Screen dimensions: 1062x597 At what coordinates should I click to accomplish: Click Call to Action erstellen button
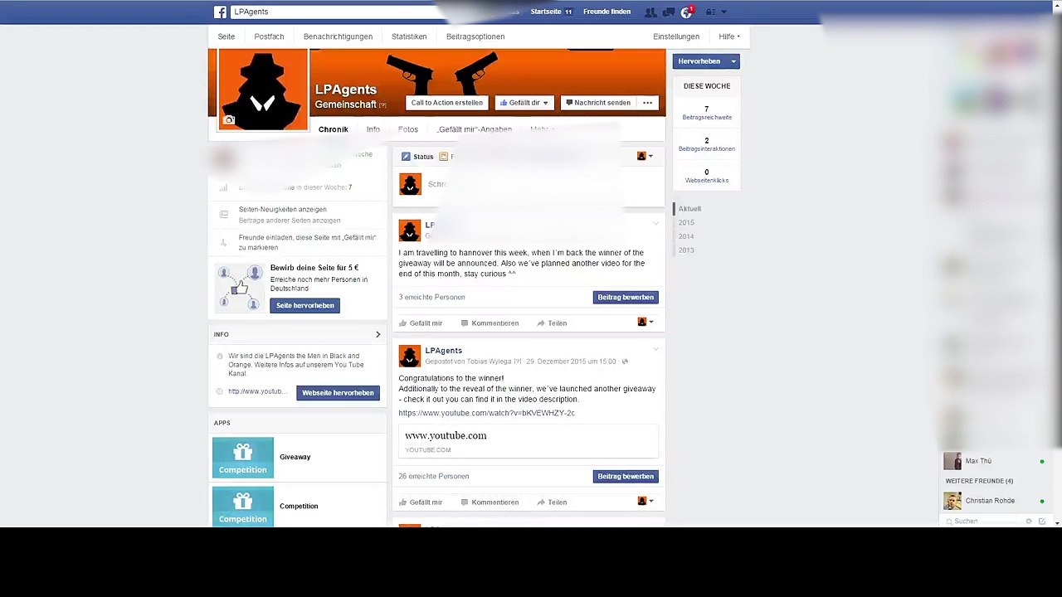point(446,103)
